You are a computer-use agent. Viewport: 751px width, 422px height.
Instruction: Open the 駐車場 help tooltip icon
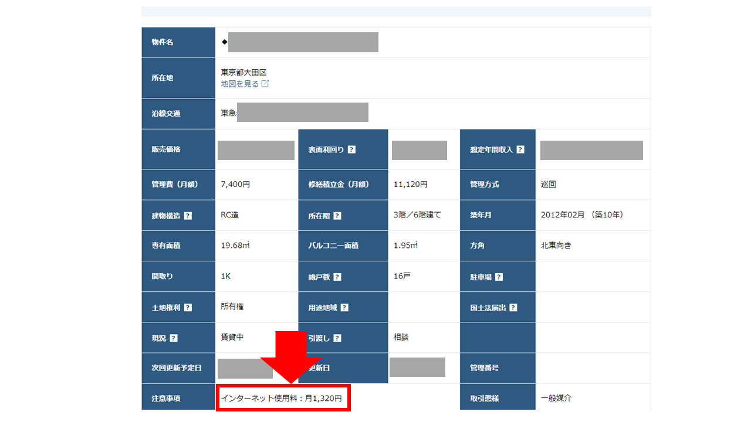[499, 277]
